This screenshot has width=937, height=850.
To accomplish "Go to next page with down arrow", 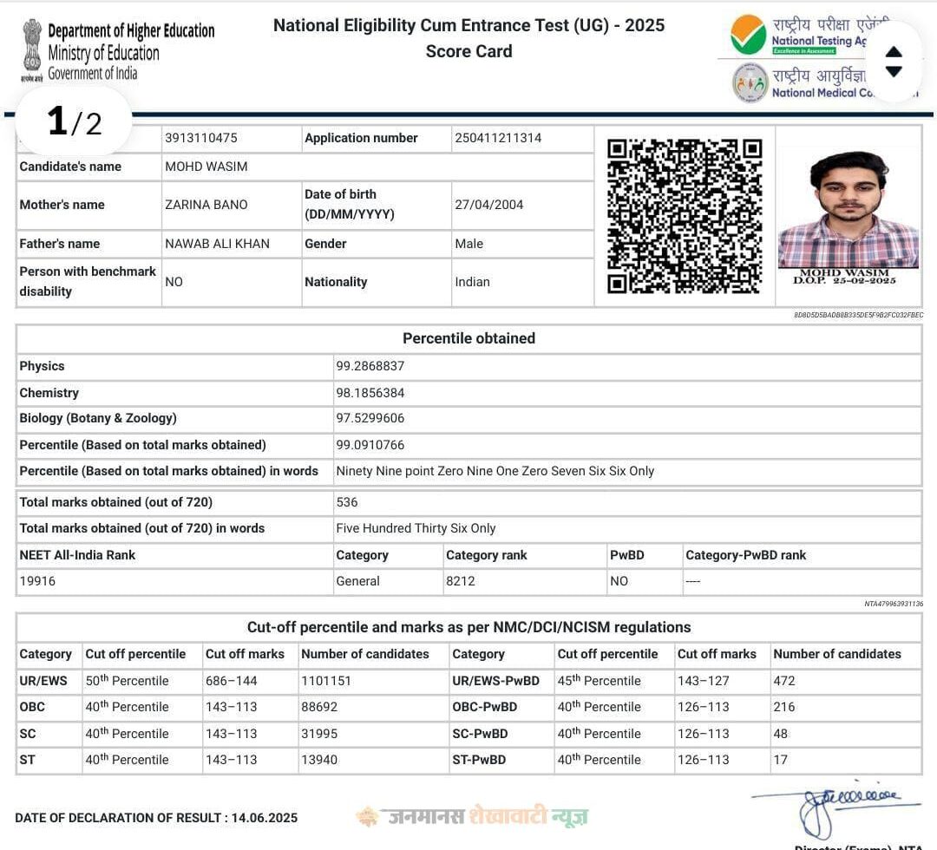I will (894, 72).
